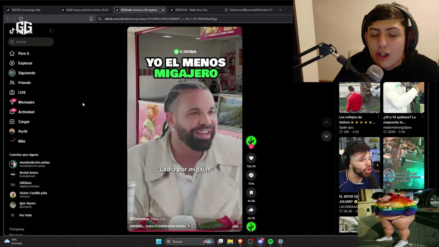Follow ElDeforma with the pink plus badge
This screenshot has height=247, width=439.
[x=251, y=147]
